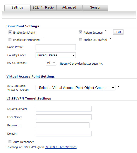This screenshot has width=137, height=153.
Task: Uncheck the Enable SonicPoint checkbox
Action: [10, 32]
